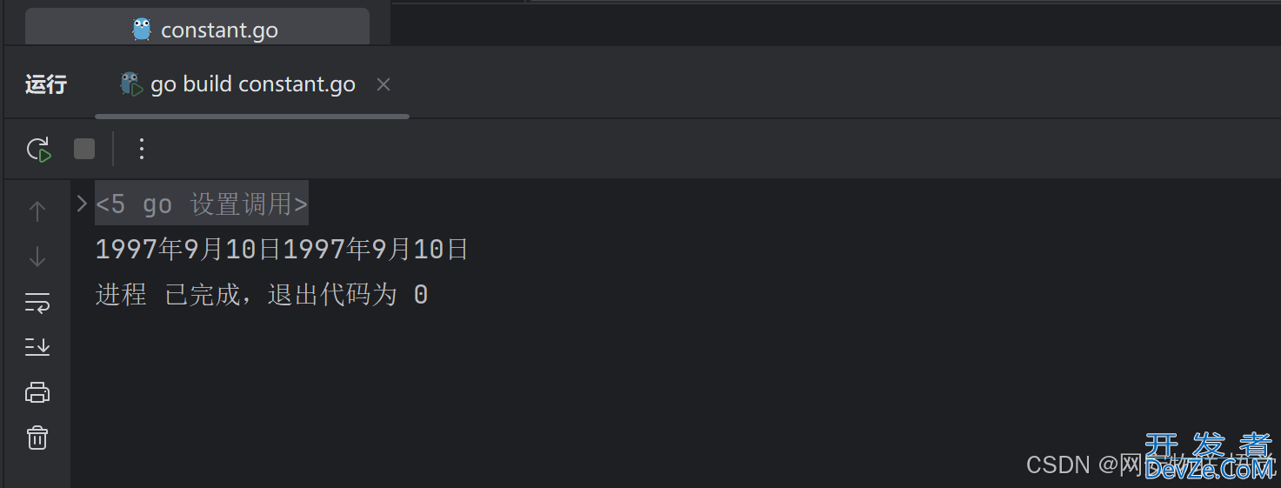Select the go build constant.go run tab

(252, 84)
